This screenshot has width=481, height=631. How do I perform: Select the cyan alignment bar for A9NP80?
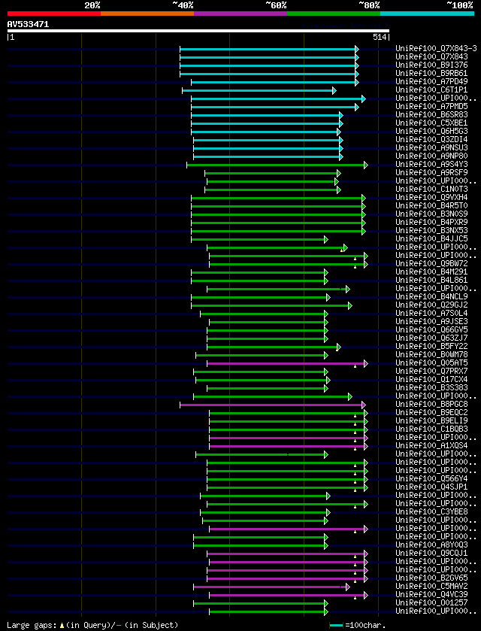pyautogui.click(x=268, y=156)
